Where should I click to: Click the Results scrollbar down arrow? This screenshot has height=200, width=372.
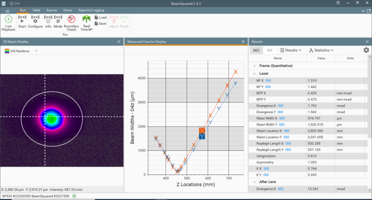click(369, 190)
